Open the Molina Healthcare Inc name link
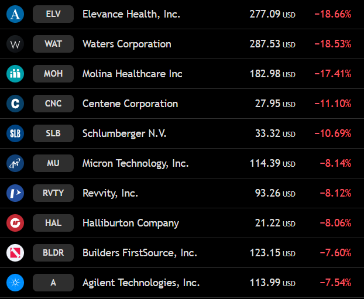Screen dimensions: 364x299 (132, 74)
